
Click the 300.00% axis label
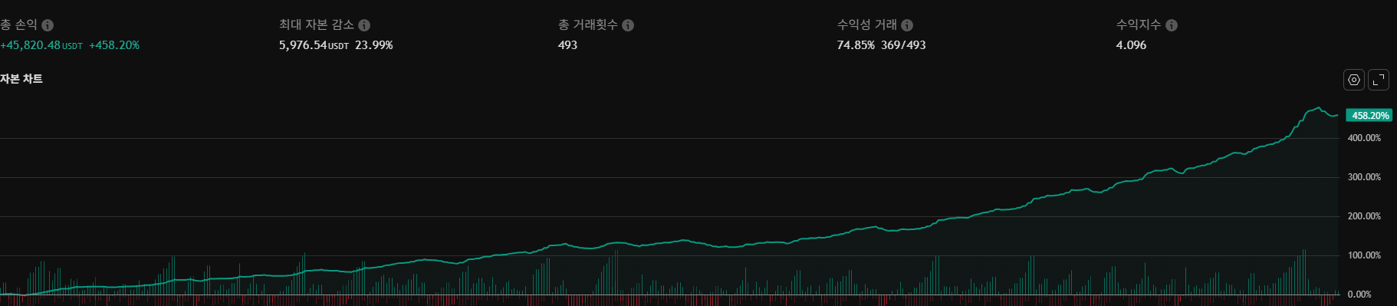click(x=1364, y=177)
